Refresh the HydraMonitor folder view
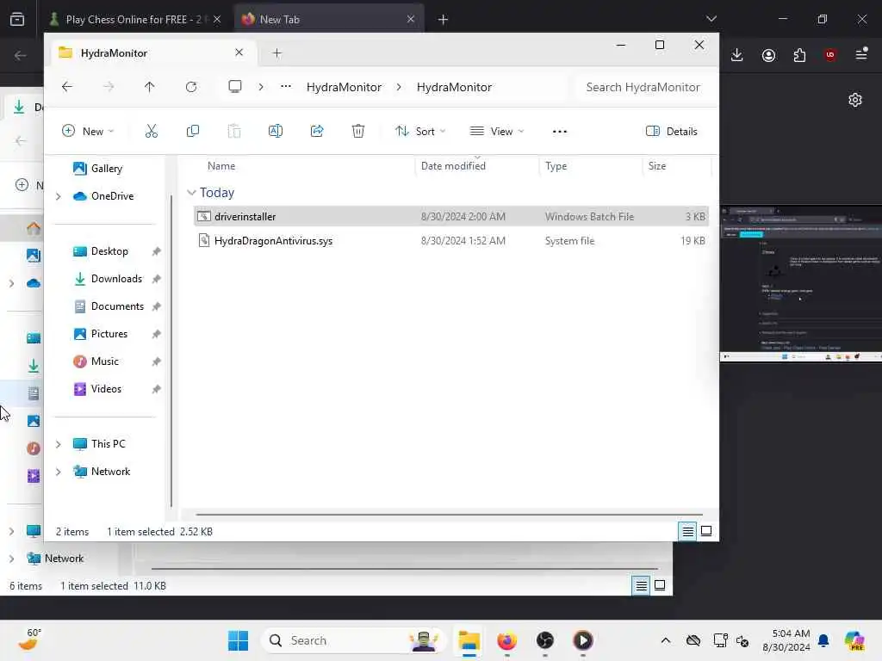 pyautogui.click(x=191, y=87)
